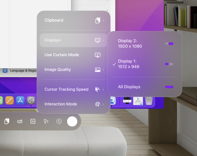Viewport: 197px width, 156px height.
Task: Open the Interaction Mode submenu
Action: click(73, 104)
